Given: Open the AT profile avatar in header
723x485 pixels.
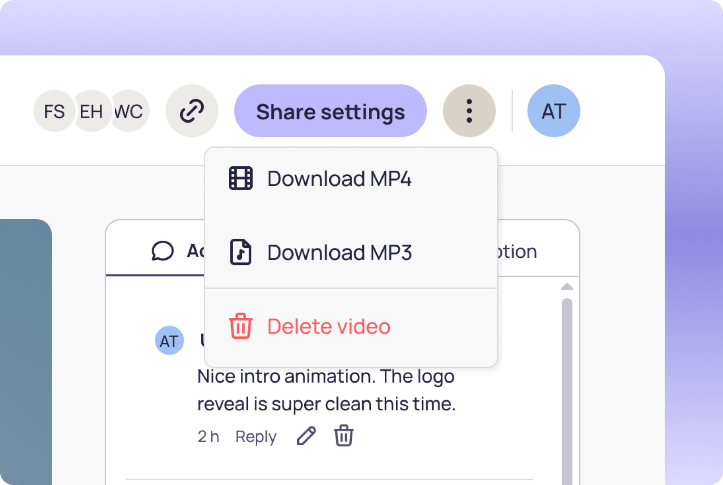Looking at the screenshot, I should tap(553, 111).
